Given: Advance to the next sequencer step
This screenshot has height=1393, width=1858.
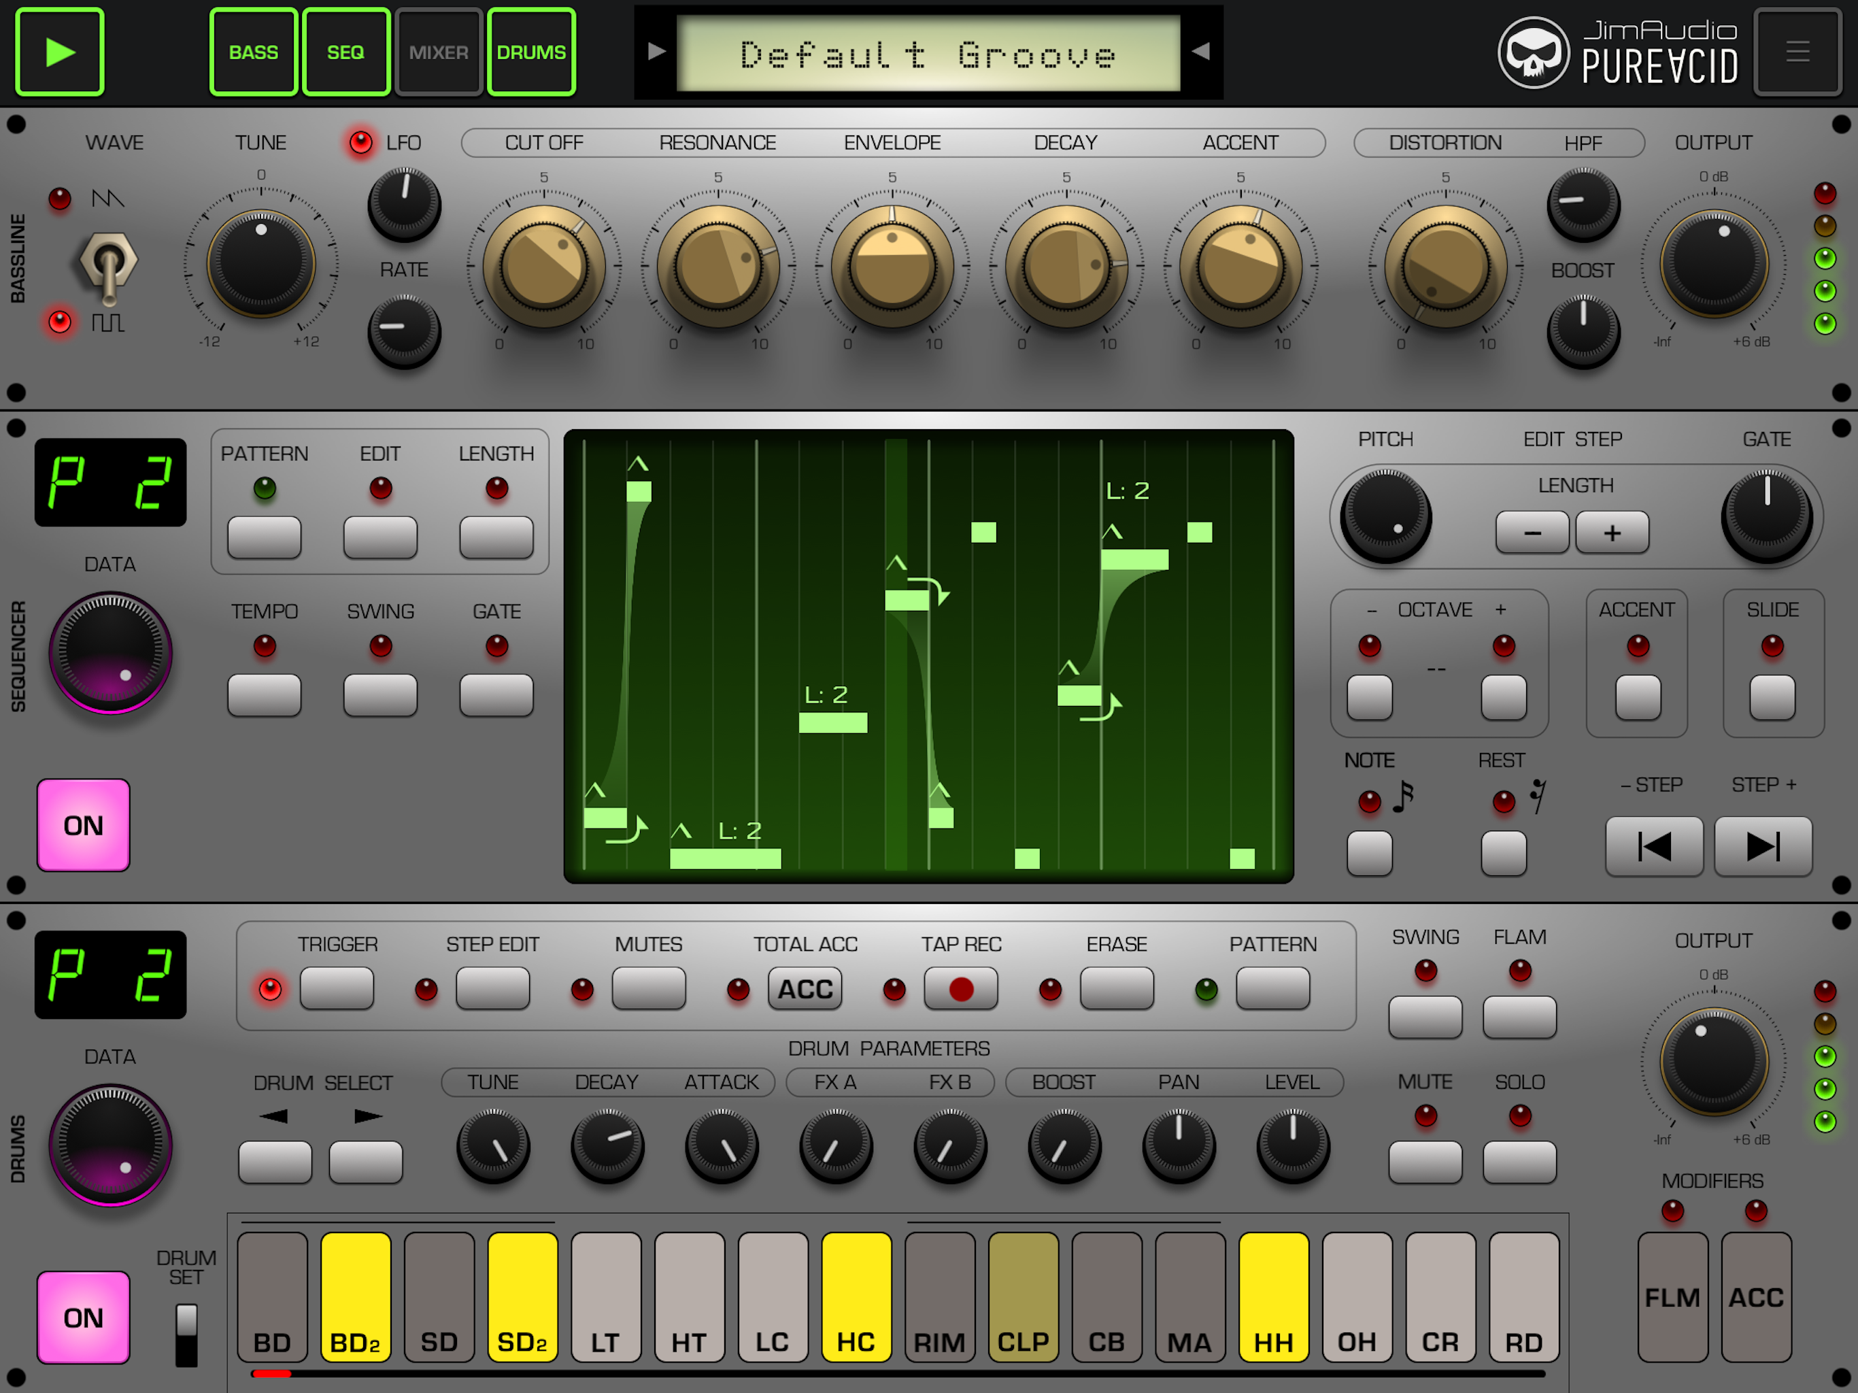Looking at the screenshot, I should 1762,846.
